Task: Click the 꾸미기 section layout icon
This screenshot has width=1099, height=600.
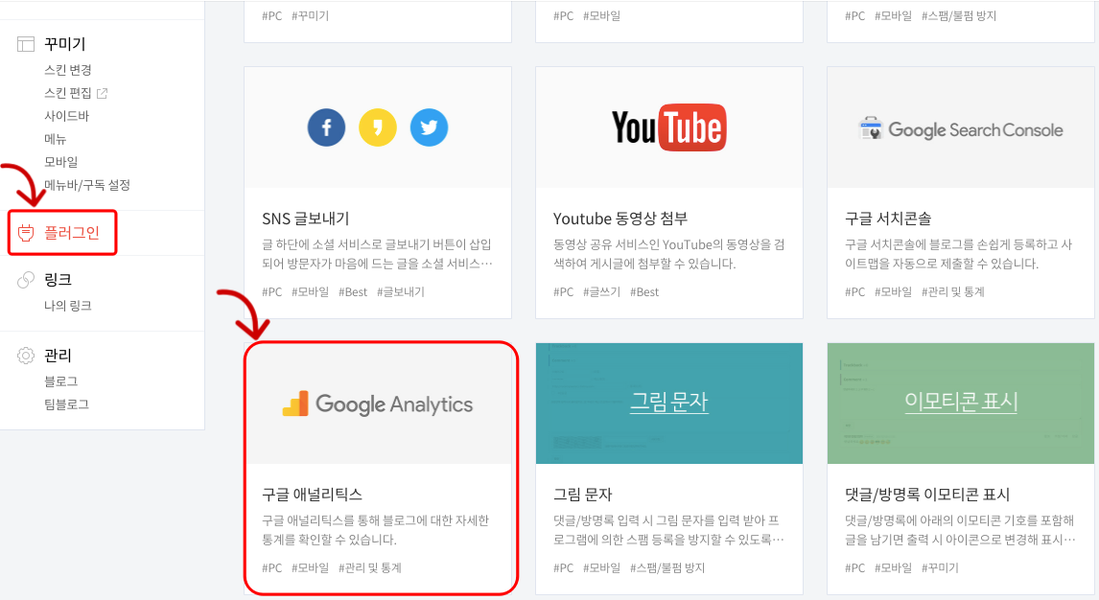Action: (25, 44)
